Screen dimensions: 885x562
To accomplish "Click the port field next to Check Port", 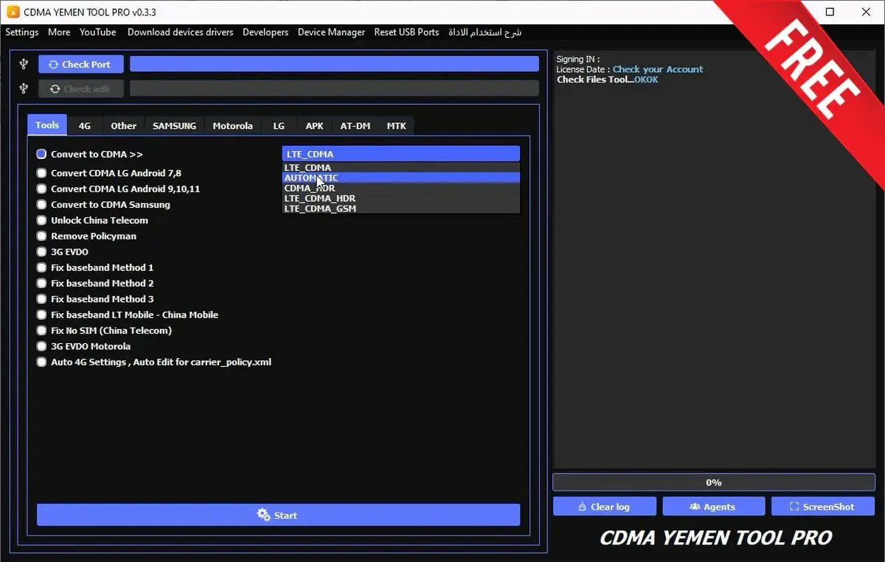I will 334,64.
